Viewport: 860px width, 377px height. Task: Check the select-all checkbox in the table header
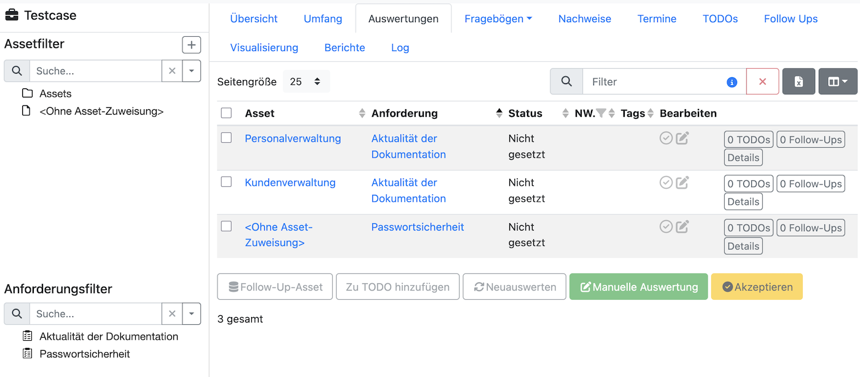(226, 112)
